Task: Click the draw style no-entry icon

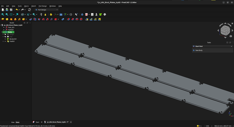Action: [x=22, y=15]
